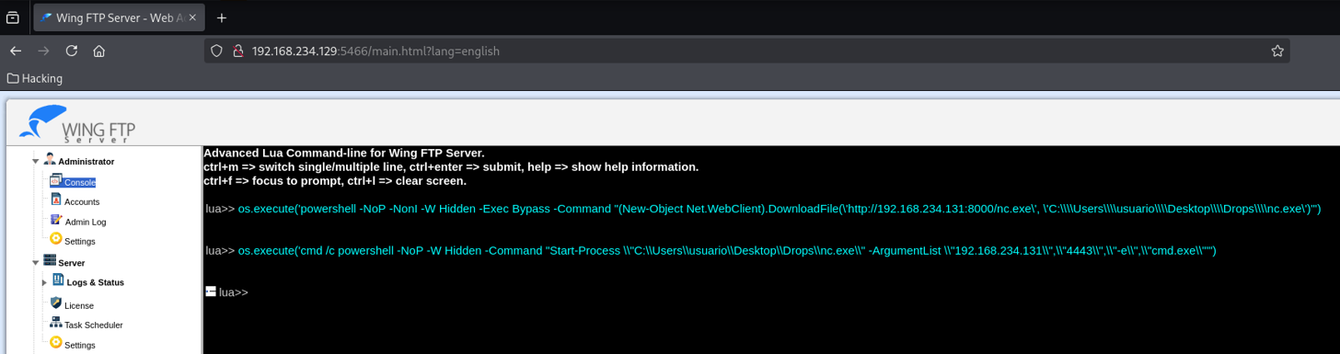Click the browser forward arrow
The image size is (1340, 354).
(43, 51)
